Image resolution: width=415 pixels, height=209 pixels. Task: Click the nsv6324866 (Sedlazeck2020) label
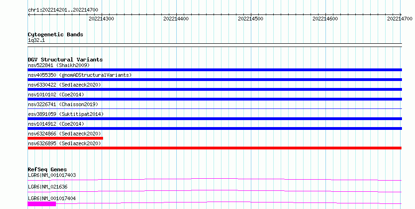click(64, 134)
